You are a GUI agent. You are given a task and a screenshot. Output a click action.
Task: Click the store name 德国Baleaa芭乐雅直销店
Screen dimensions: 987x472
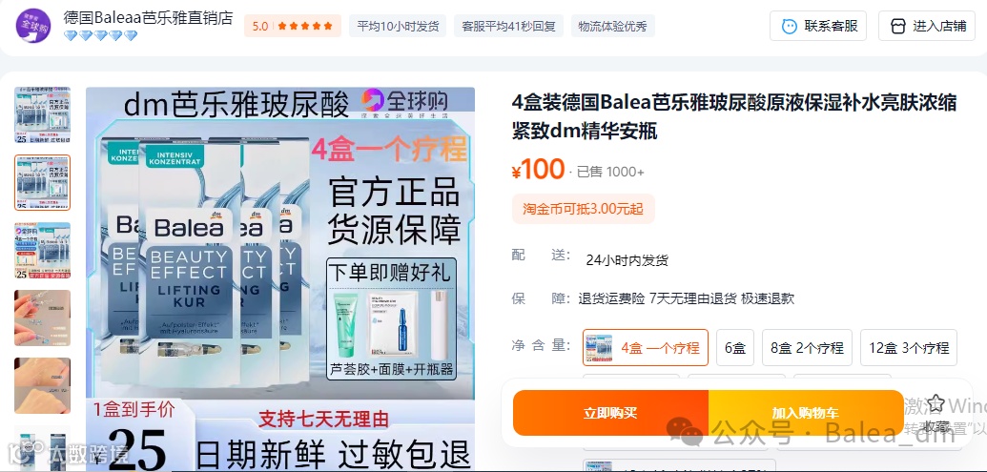pos(148,17)
